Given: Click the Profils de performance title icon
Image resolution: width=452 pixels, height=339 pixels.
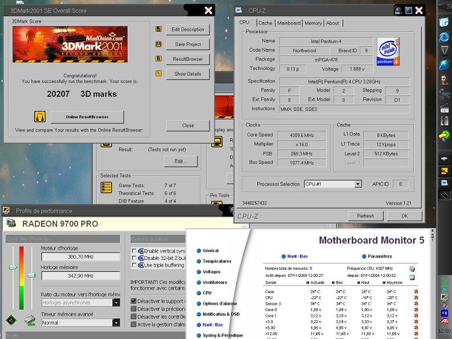Looking at the screenshot, I should (x=6, y=210).
